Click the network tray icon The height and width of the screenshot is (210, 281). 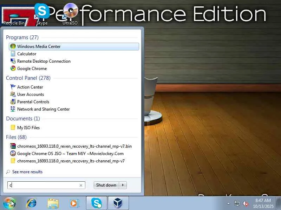click(x=237, y=203)
